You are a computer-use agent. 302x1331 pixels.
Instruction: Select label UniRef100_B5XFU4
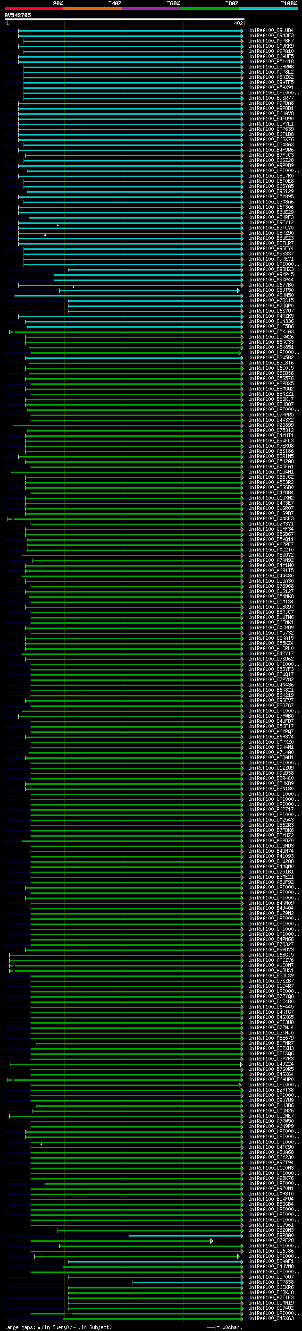(270, 1199)
